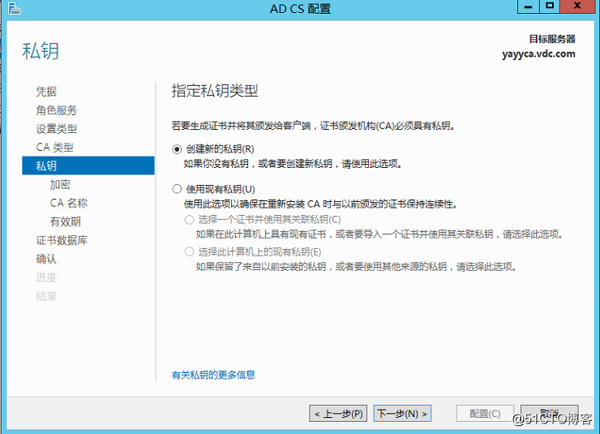
Task: Open the 有关私钥的更多信息 link
Action: [x=213, y=375]
